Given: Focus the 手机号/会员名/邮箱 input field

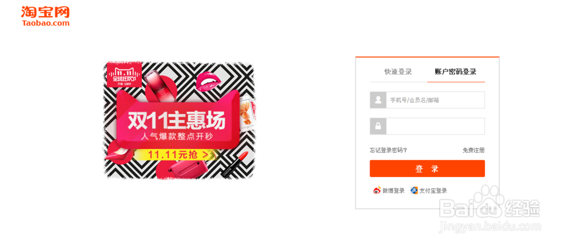Looking at the screenshot, I should (435, 100).
